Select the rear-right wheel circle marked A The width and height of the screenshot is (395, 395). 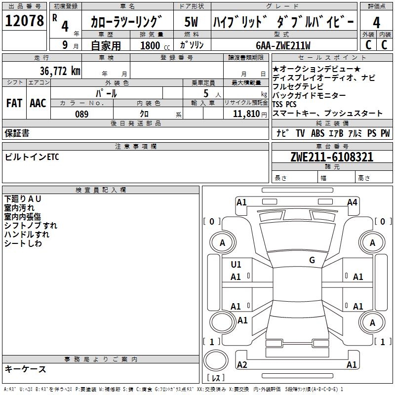point(372,323)
